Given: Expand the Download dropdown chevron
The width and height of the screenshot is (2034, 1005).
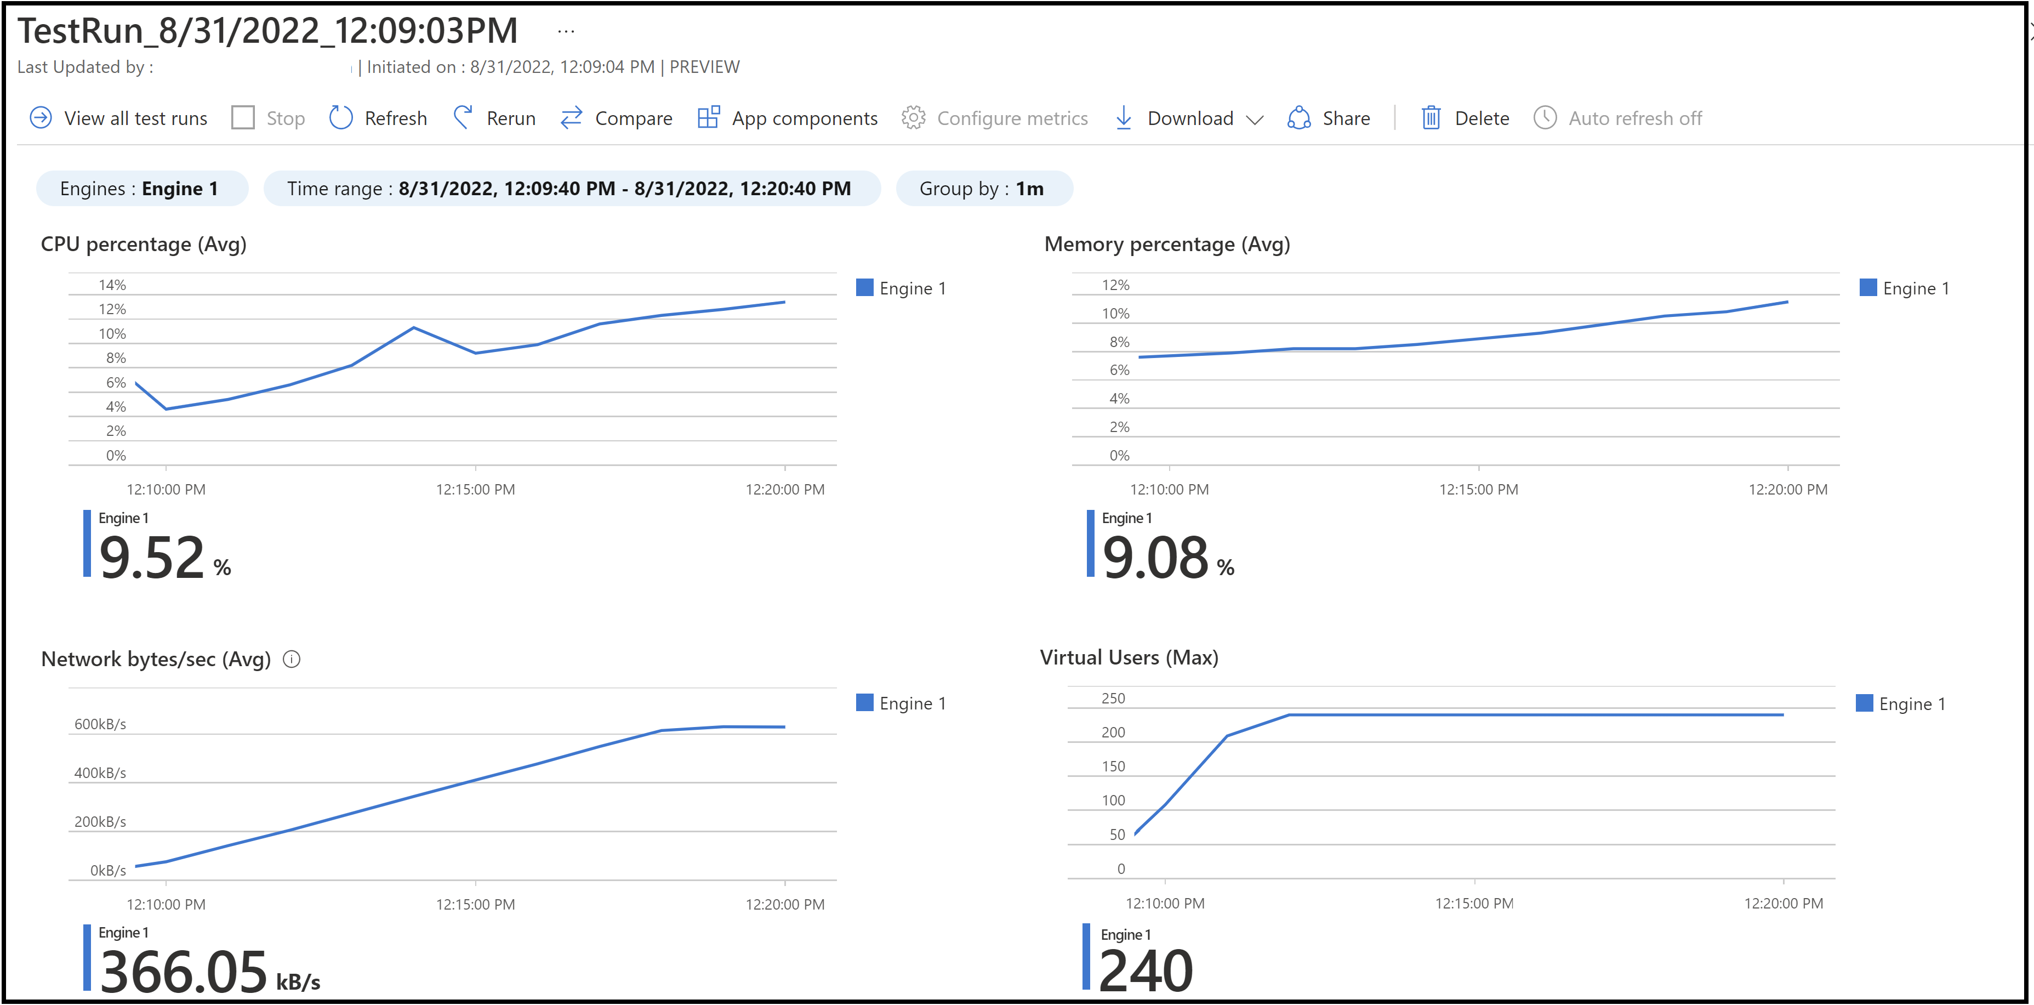Looking at the screenshot, I should tap(1255, 120).
